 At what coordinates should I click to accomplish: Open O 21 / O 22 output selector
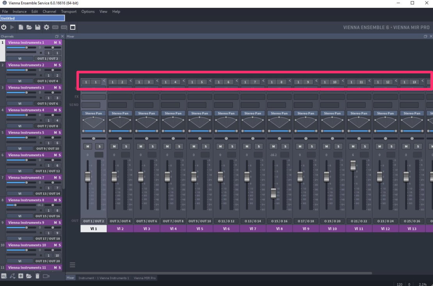pyautogui.click(x=359, y=221)
